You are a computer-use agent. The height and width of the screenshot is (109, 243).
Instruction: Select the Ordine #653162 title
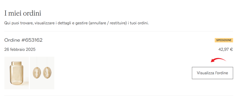(23, 40)
